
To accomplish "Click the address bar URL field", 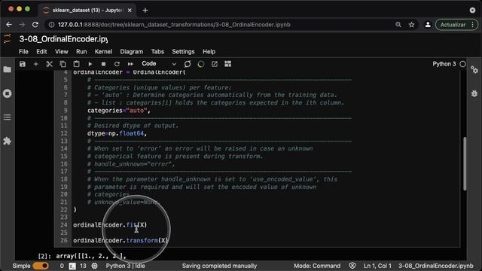I will coord(174,25).
